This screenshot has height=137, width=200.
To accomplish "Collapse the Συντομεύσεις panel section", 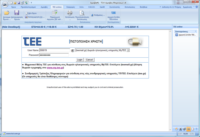I will [x=196, y=32].
